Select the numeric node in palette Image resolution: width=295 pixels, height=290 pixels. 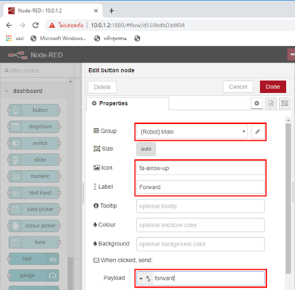click(x=34, y=176)
